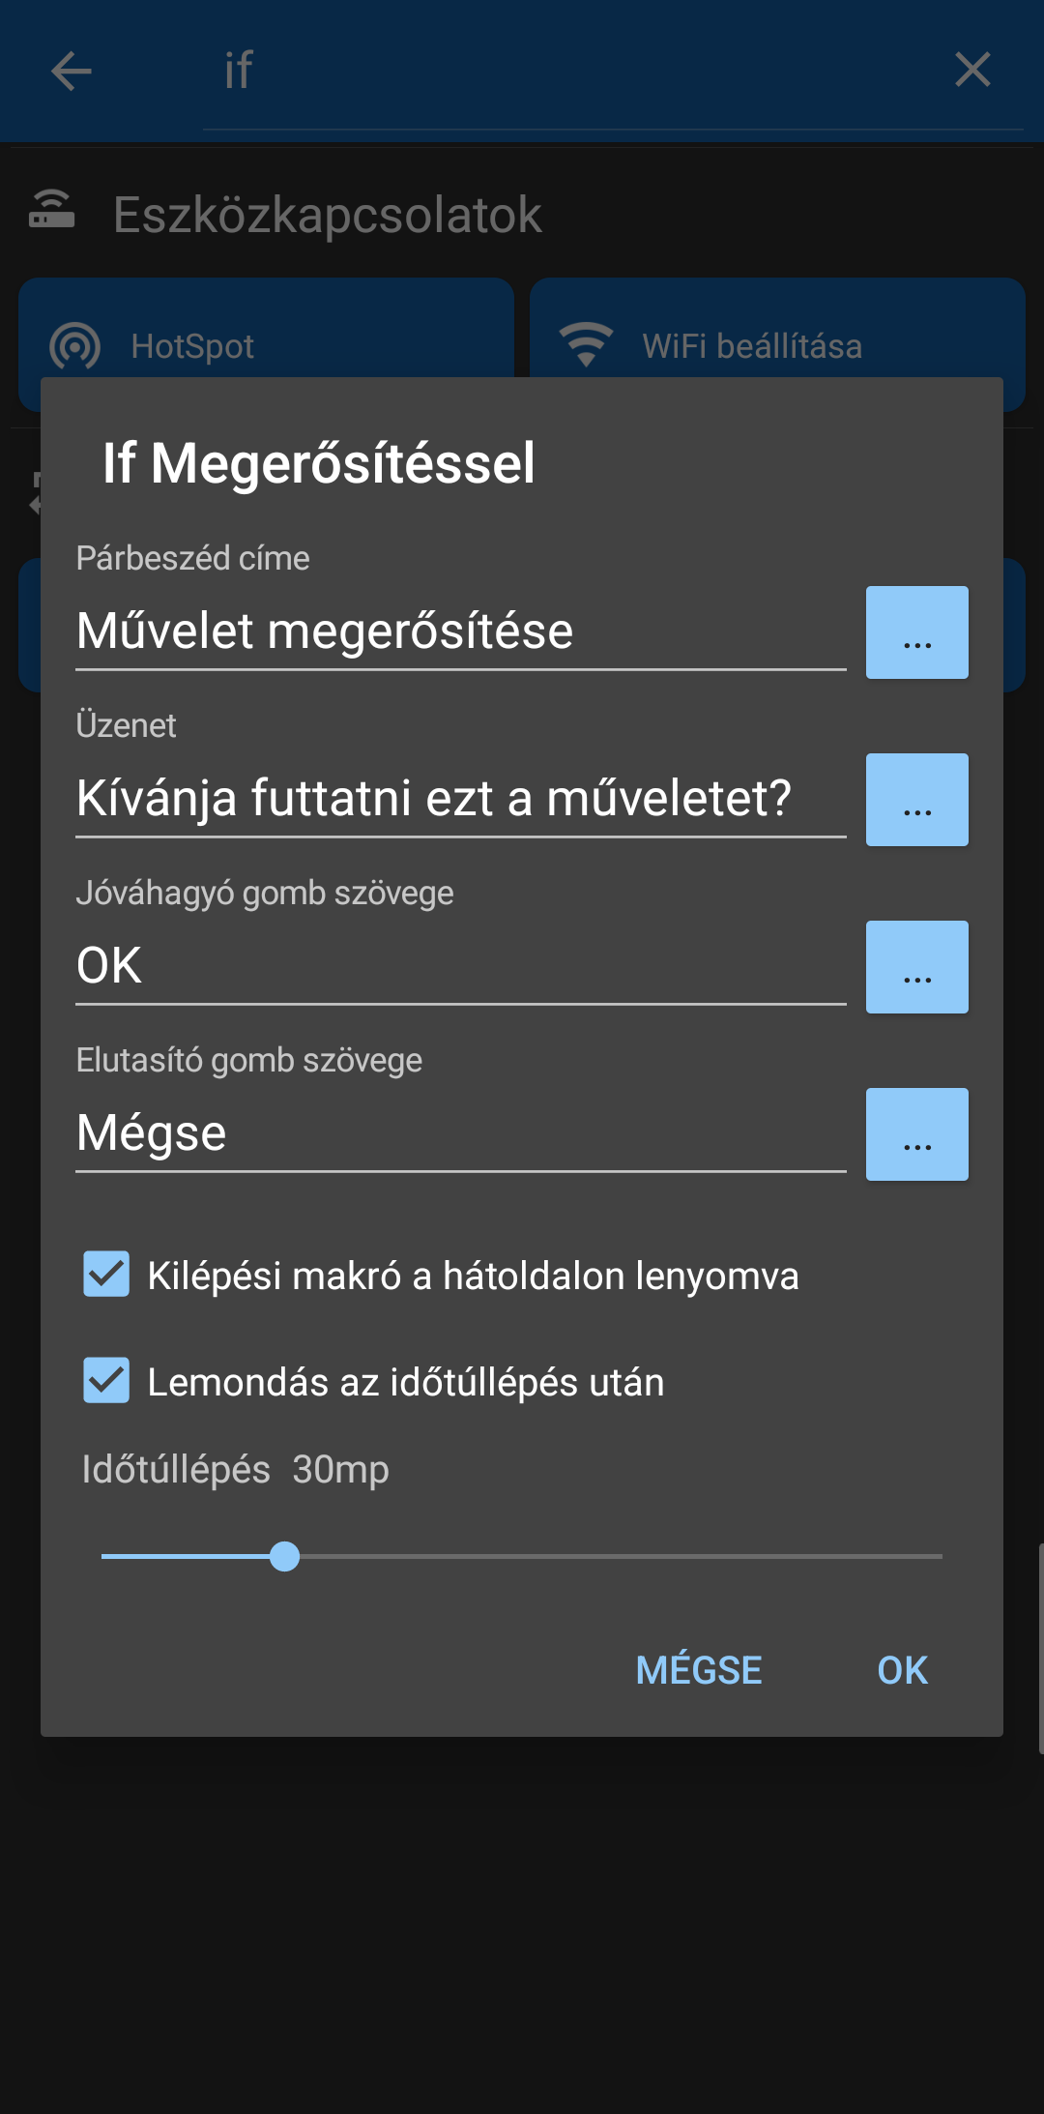Open the variable picker for Jóváhagyó gomb szövege
The image size is (1044, 2114).
click(916, 967)
